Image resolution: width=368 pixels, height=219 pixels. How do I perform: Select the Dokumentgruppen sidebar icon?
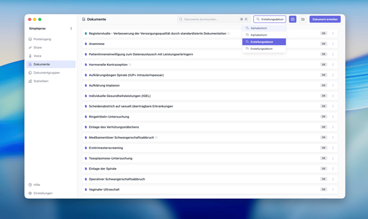(30, 72)
